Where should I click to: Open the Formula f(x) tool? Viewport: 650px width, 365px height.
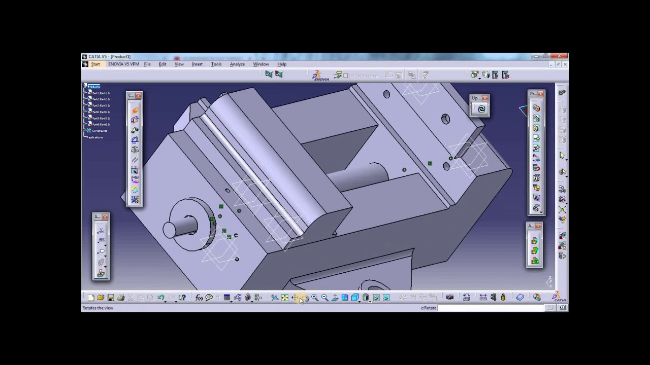coord(199,298)
